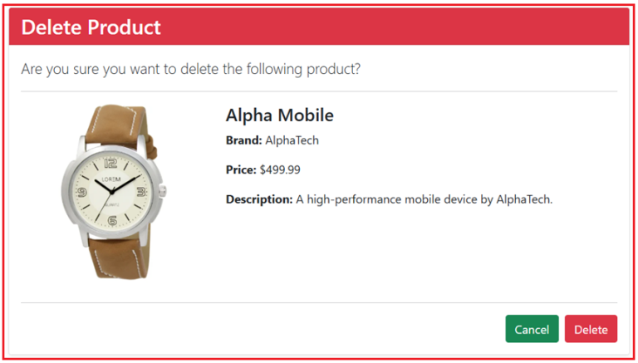Select the deletion confirmation question text
Viewport: 638px width, 363px height.
click(191, 69)
